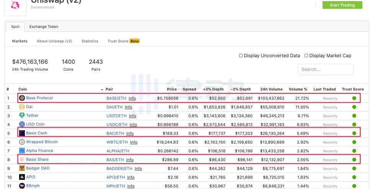Open the Basis Cash coin link
The width and height of the screenshot is (375, 189).
(37, 133)
